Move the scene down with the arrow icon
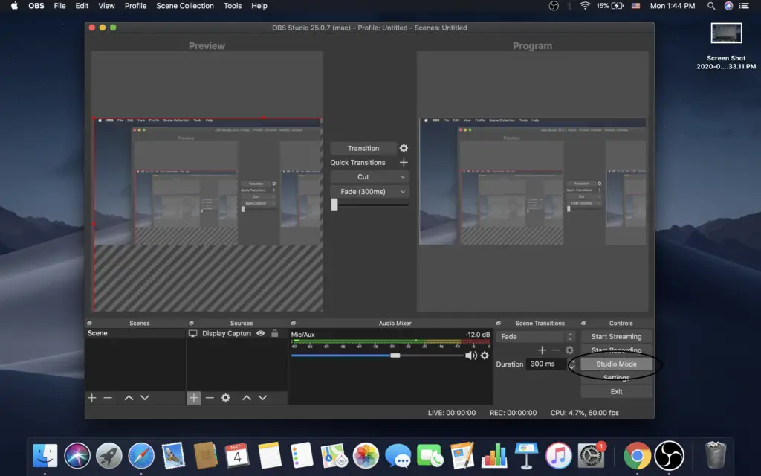This screenshot has width=761, height=476. (x=145, y=398)
